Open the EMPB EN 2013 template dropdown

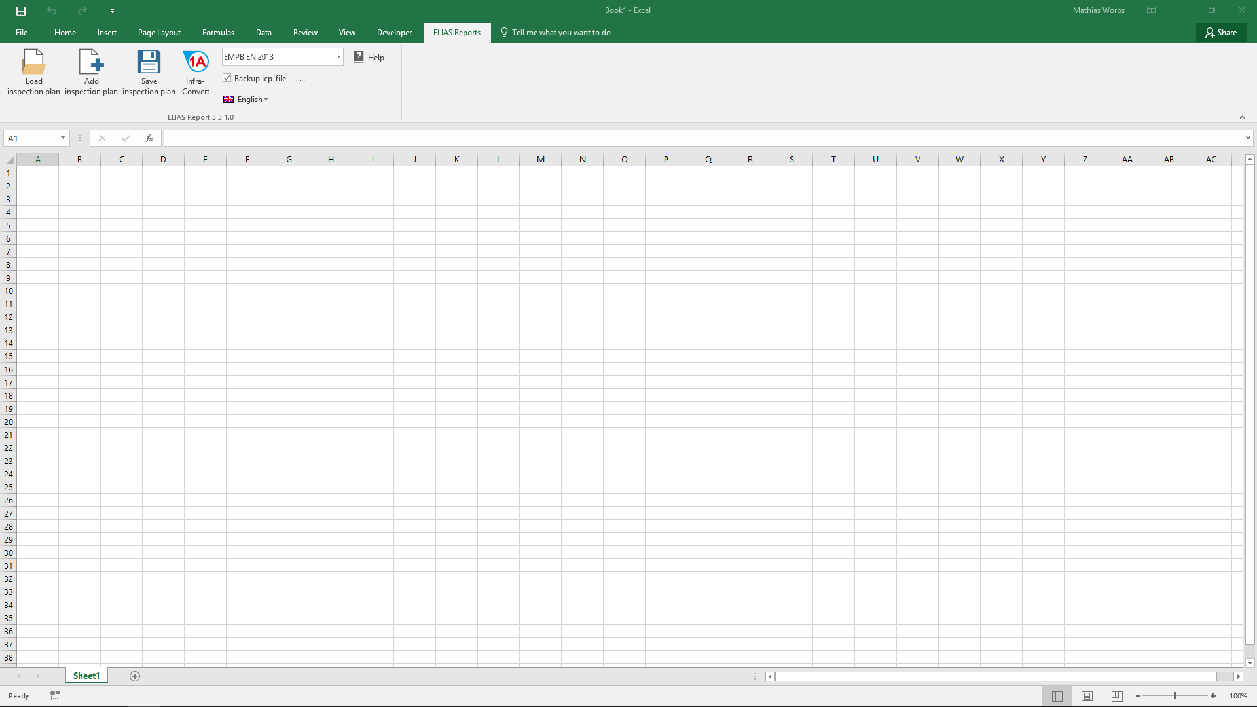click(x=338, y=57)
